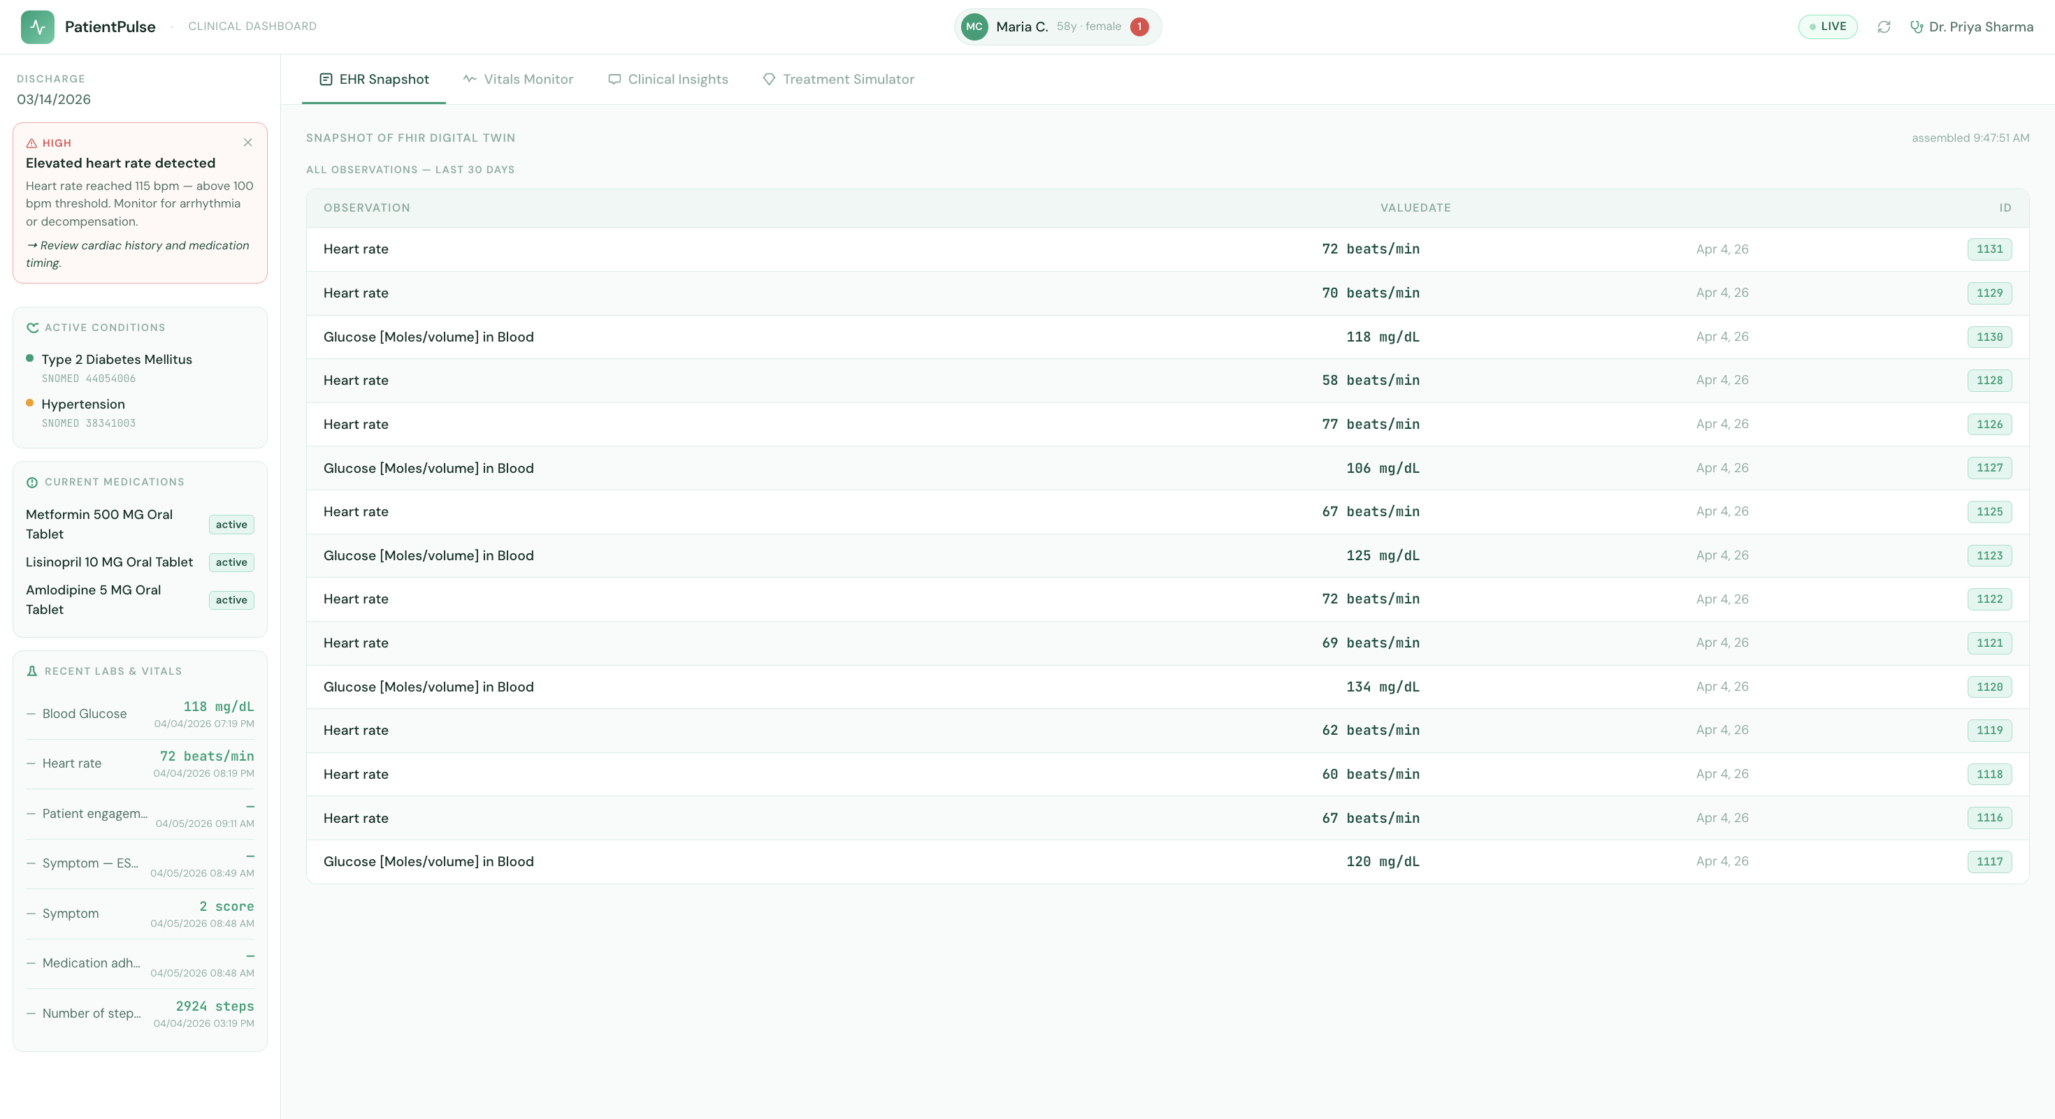Click observation ID badge 1131
Screen dimensions: 2055x1119
coord(1989,249)
